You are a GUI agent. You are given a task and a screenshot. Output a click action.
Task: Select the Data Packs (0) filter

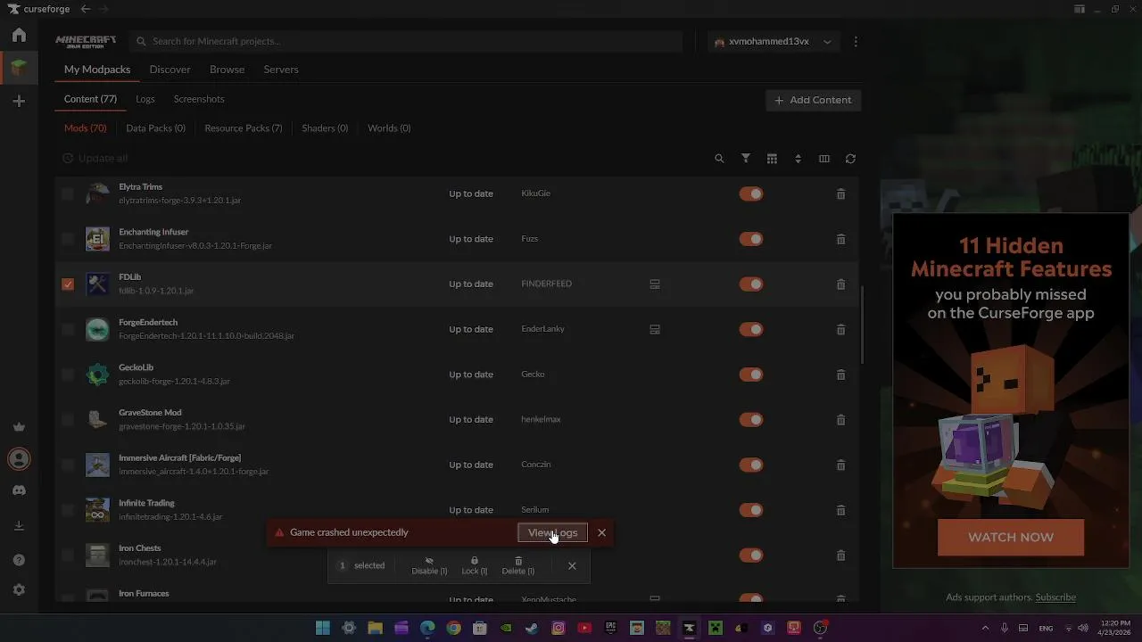(156, 128)
